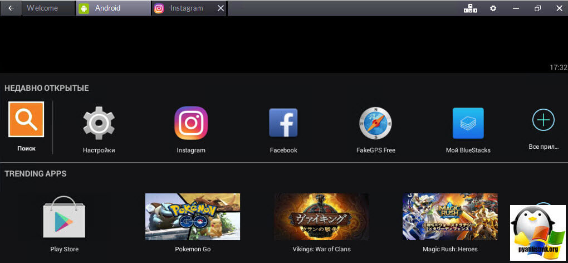The height and width of the screenshot is (263, 568).
Task: Launch FakeGPS Free app
Action: tap(376, 123)
